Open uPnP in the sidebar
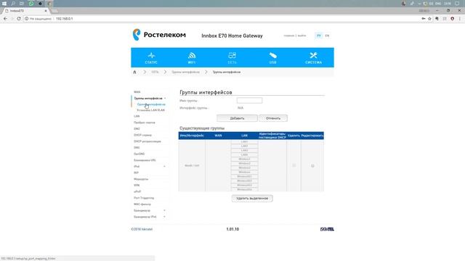This screenshot has height=261, width=465. point(137,191)
